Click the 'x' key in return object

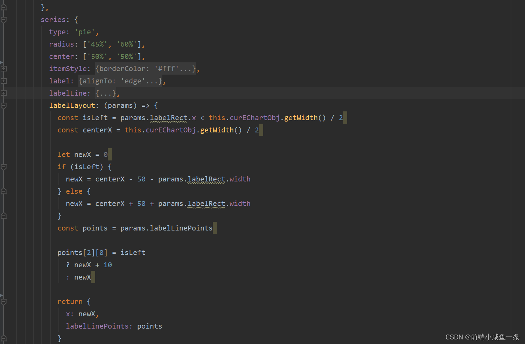[68, 314]
